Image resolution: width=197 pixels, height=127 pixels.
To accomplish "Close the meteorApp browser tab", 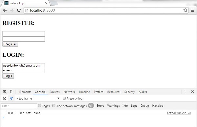I will point(46,3).
